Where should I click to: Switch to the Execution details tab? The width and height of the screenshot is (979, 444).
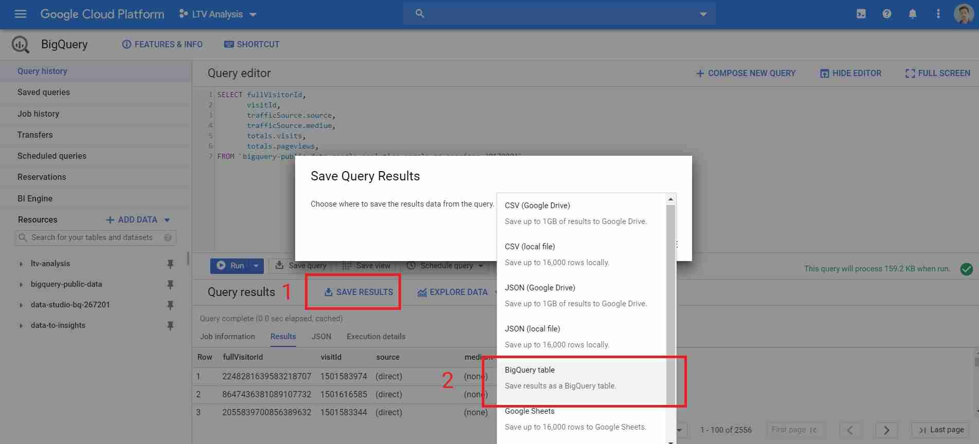(x=376, y=337)
